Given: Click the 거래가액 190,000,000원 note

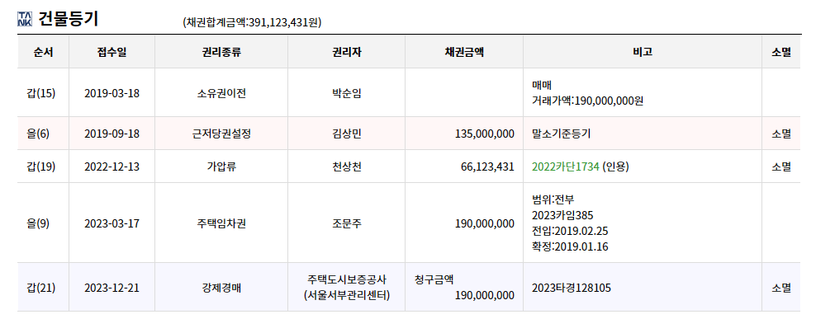Looking at the screenshot, I should click(587, 101).
